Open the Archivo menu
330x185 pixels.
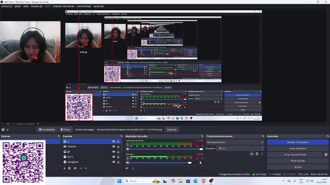click(7, 6)
